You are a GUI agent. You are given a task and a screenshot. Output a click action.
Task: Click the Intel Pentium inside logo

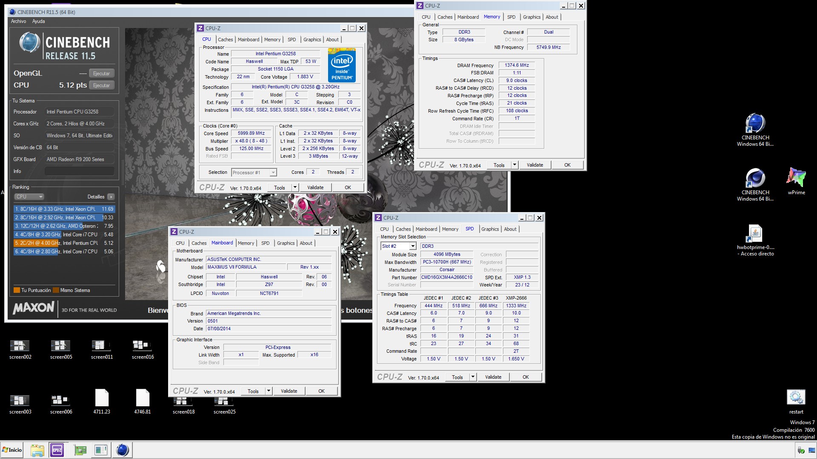[342, 65]
